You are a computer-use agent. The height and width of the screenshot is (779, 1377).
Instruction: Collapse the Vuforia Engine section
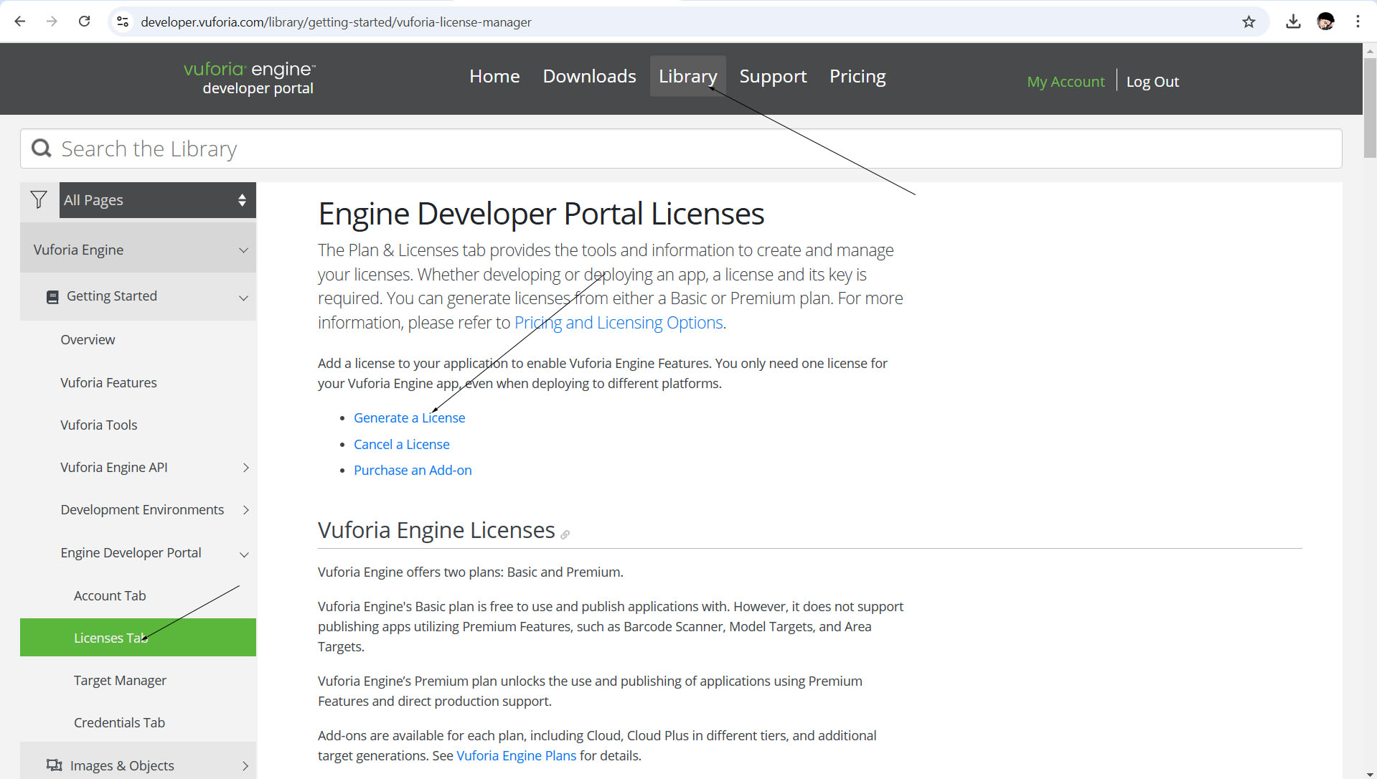coord(243,250)
